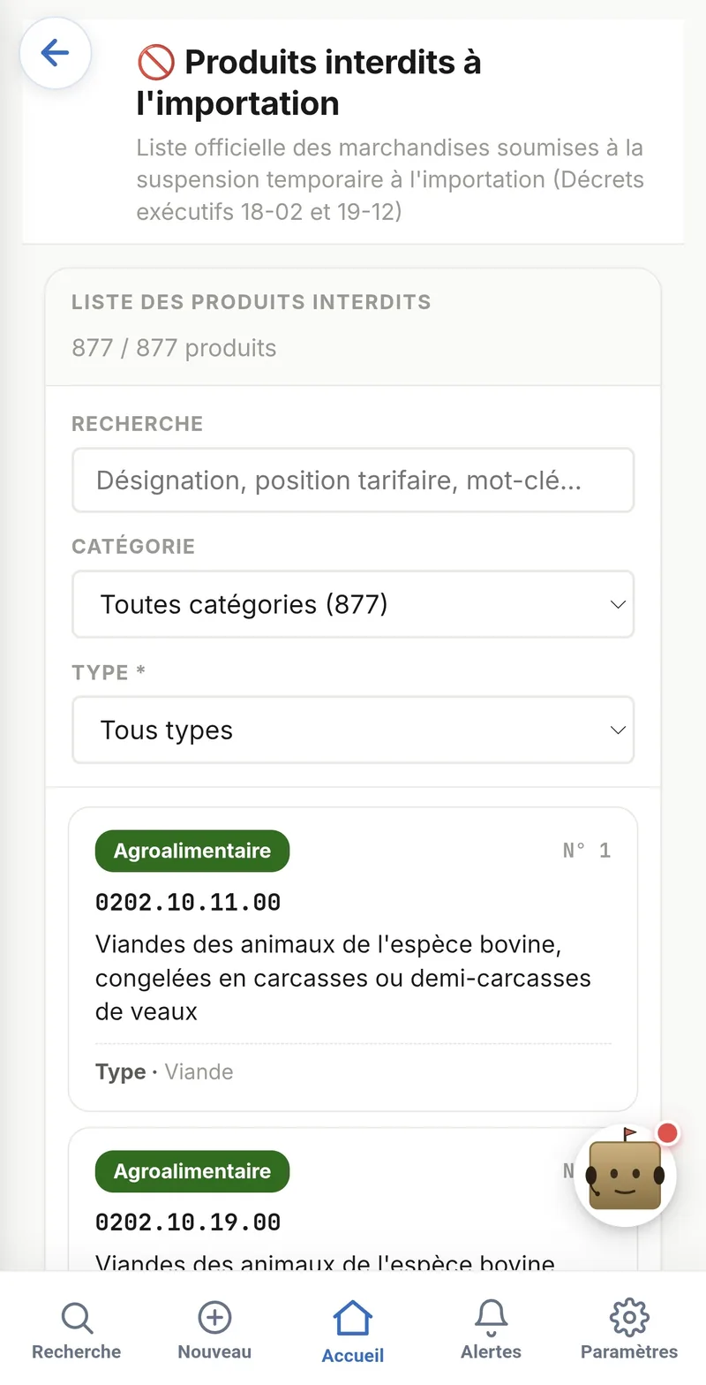This screenshot has height=1385, width=706.
Task: Expand the Tous types dropdown
Action: (353, 730)
